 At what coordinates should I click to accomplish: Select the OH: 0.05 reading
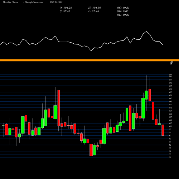[122, 11]
